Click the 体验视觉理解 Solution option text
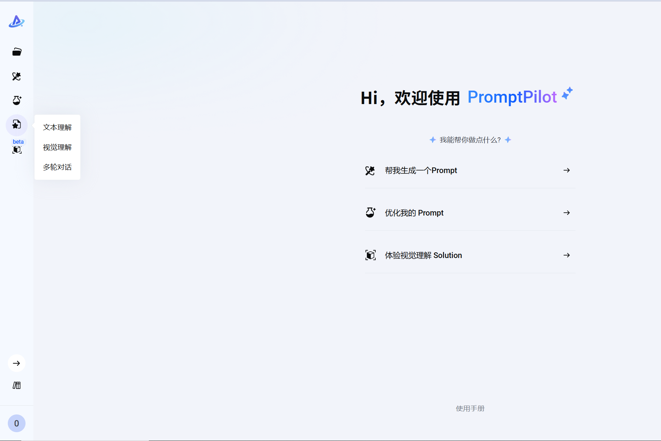The image size is (661, 441). [423, 256]
